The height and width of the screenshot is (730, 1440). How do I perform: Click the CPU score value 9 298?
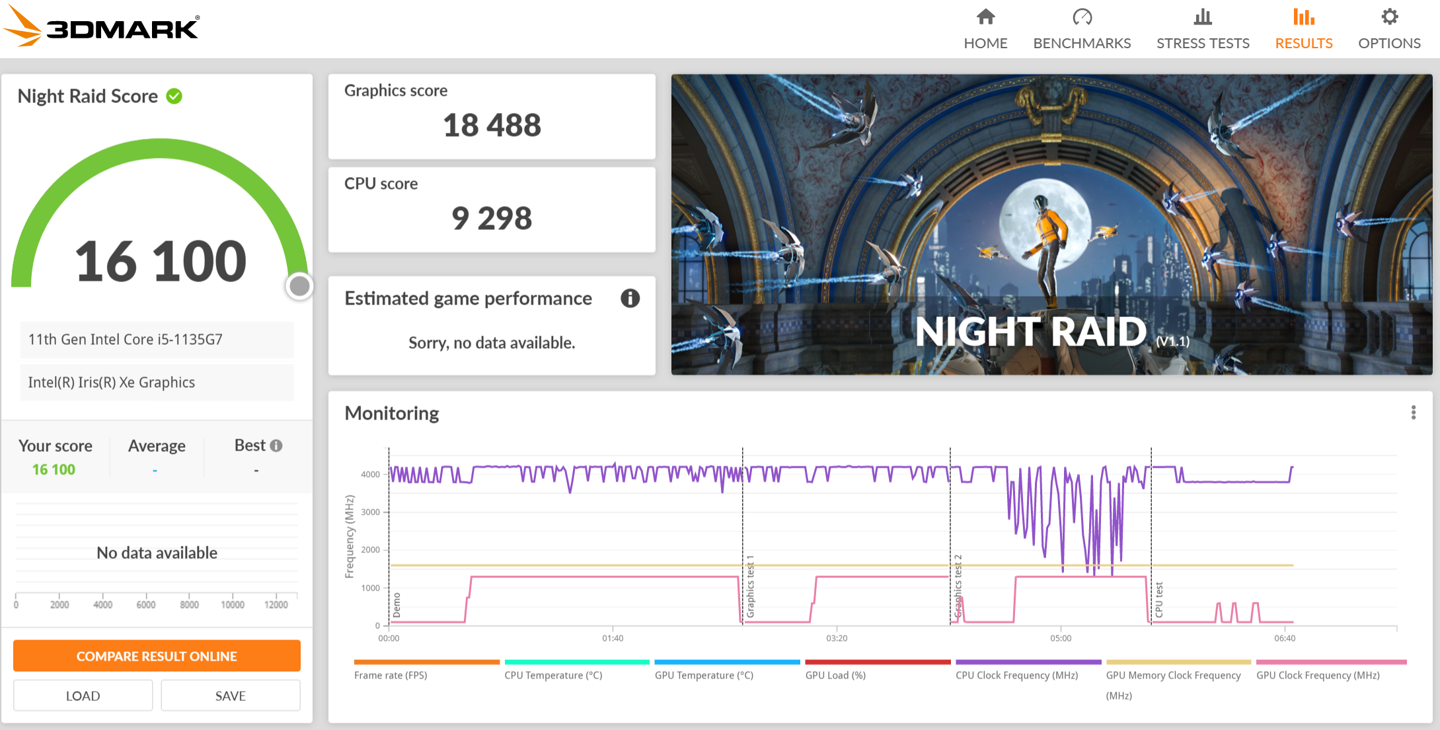492,219
